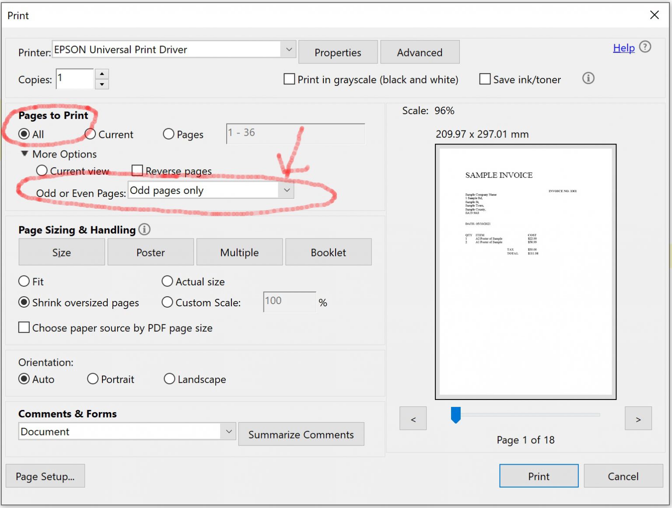Image resolution: width=672 pixels, height=508 pixels.
Task: Select the Landscape orientation radio button
Action: tap(169, 379)
